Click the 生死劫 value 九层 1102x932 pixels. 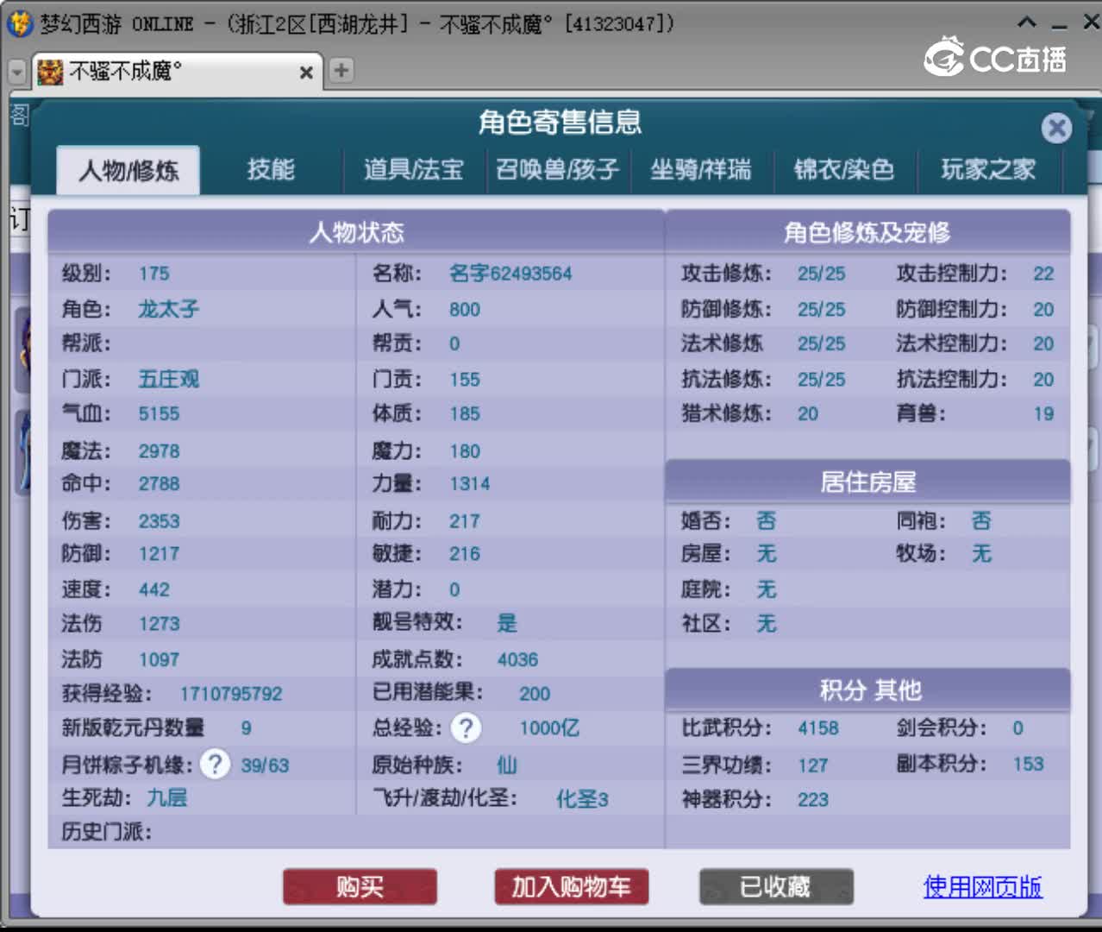[x=166, y=797]
